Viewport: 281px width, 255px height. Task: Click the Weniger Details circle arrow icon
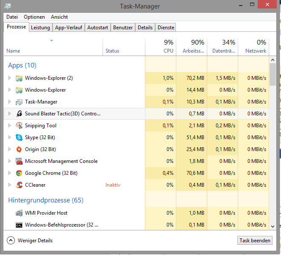(x=11, y=241)
